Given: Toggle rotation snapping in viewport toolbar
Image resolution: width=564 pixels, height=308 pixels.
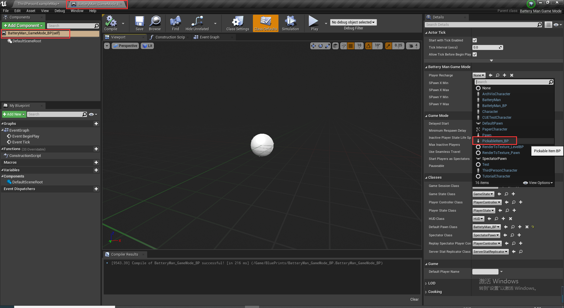Looking at the screenshot, I should (368, 46).
